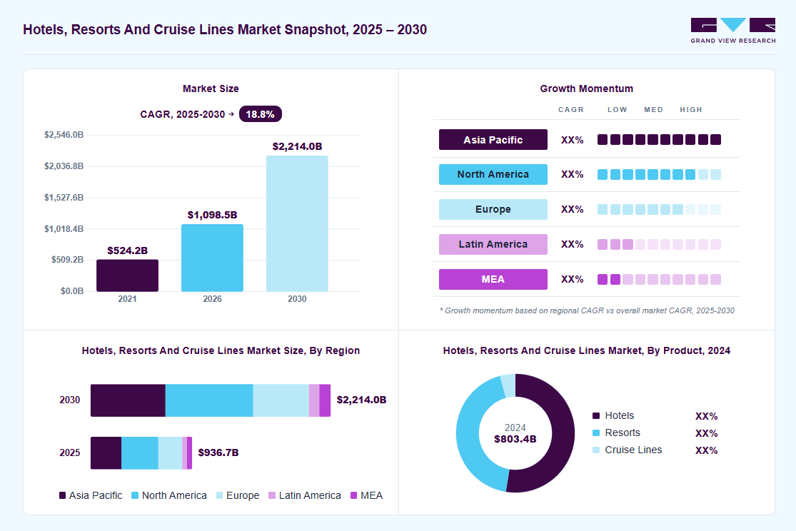Click the MEA segment in 2030 bar
The width and height of the screenshot is (796, 531).
pos(325,400)
